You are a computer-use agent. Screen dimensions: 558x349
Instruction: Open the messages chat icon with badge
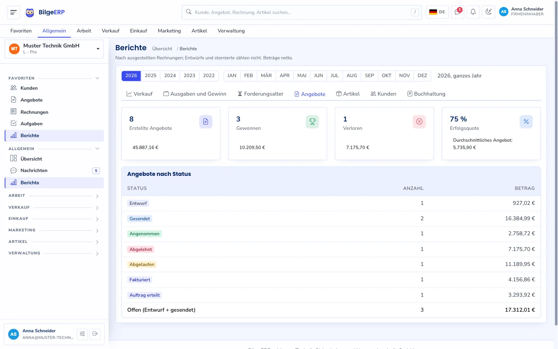(x=458, y=12)
